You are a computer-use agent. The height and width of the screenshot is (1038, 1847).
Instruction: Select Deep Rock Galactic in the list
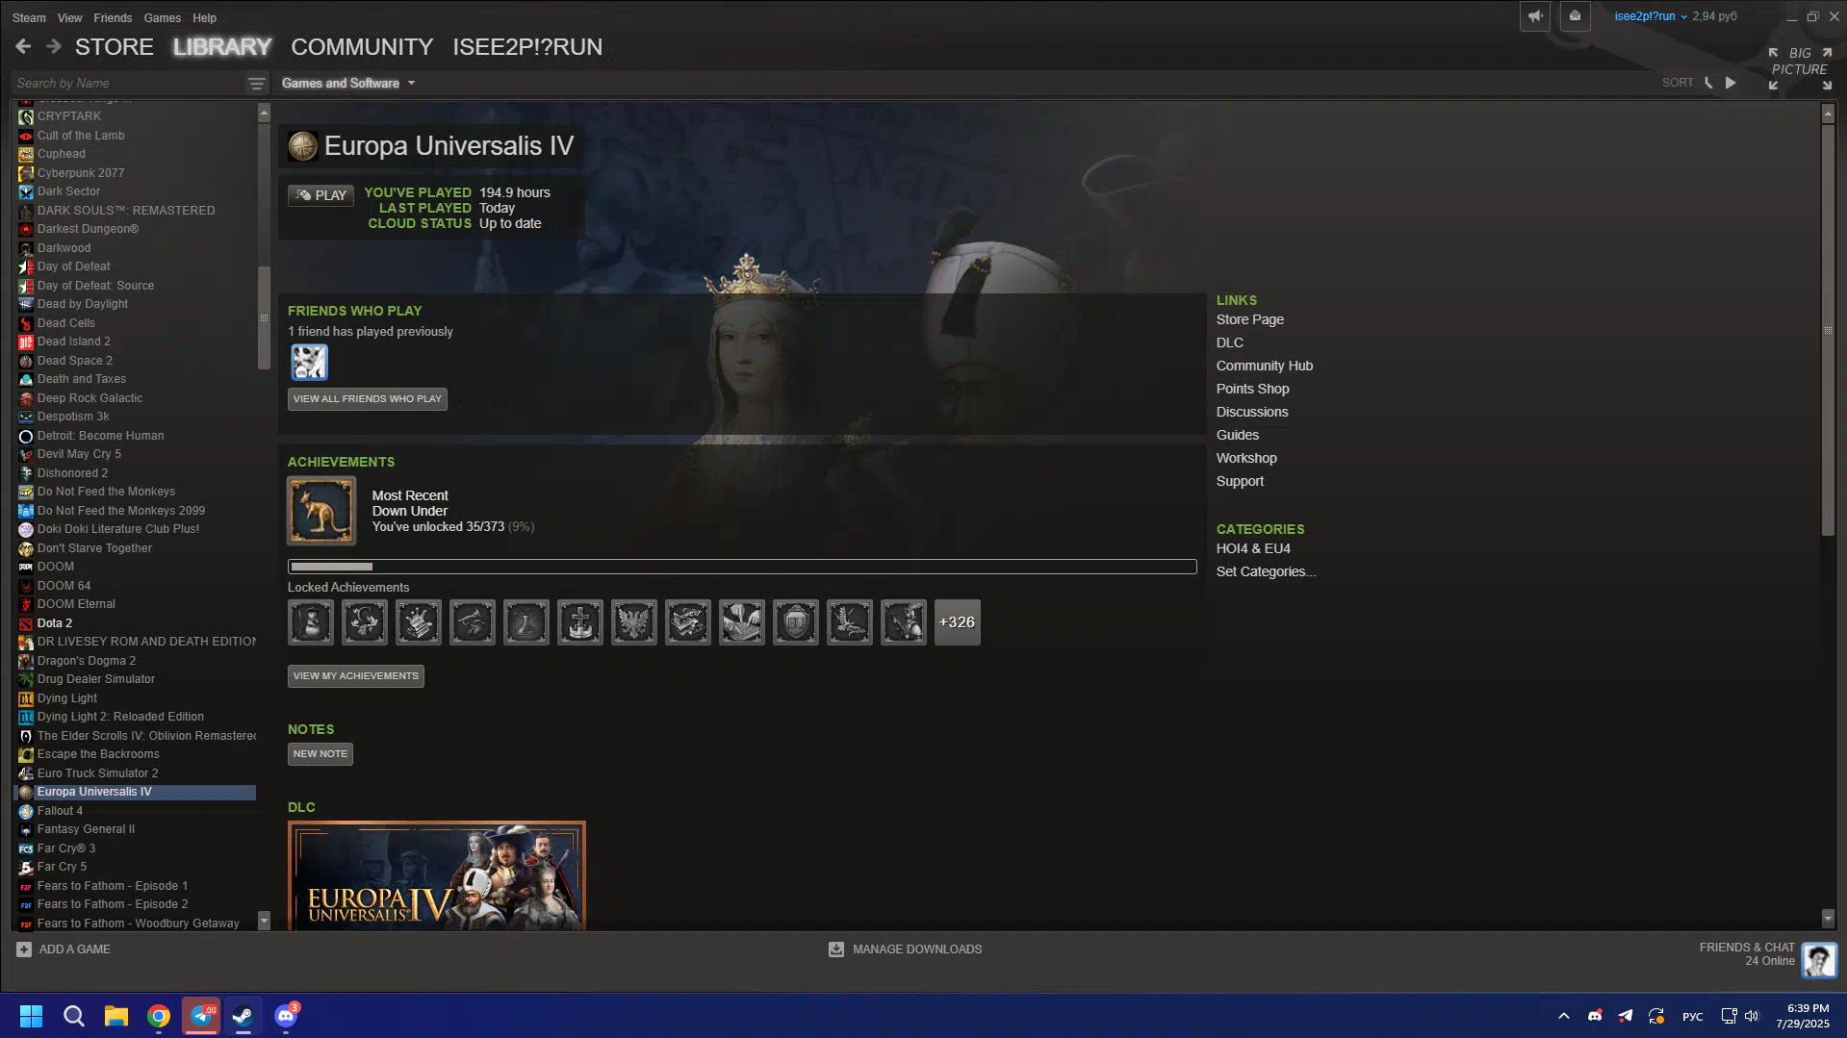click(x=90, y=398)
